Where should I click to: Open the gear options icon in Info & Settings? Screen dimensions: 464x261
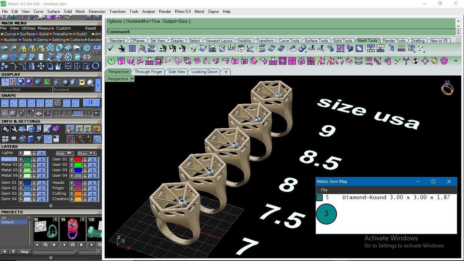[x=5, y=129]
